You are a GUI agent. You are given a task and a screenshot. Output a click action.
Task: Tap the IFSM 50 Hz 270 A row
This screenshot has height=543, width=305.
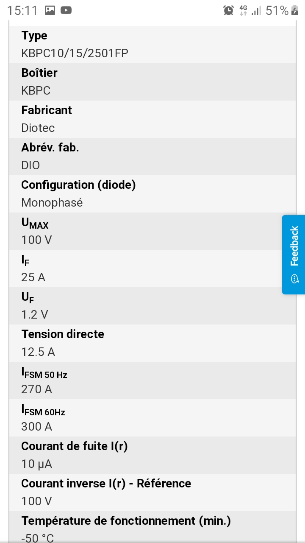pyautogui.click(x=152, y=381)
